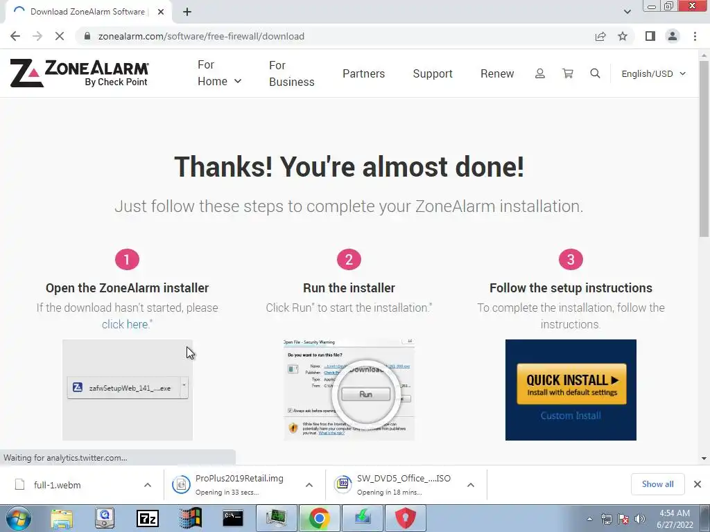Viewport: 710px width, 532px height.
Task: Go back using the browser back arrow
Action: coord(15,36)
